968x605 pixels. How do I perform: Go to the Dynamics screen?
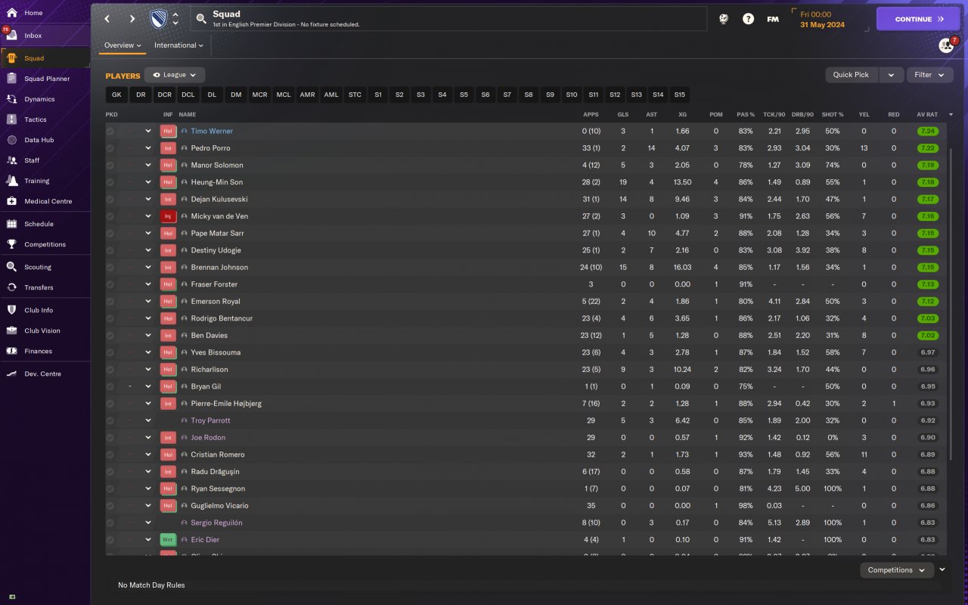click(45, 99)
